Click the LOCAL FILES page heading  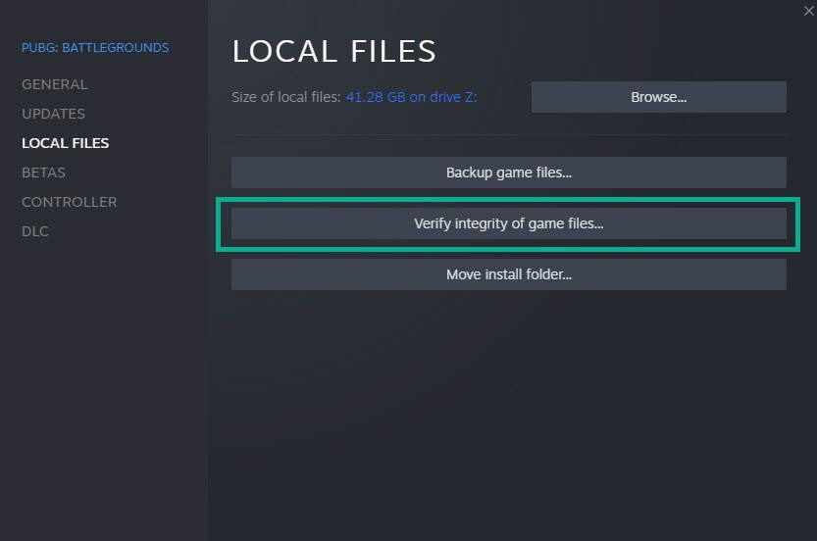click(334, 51)
